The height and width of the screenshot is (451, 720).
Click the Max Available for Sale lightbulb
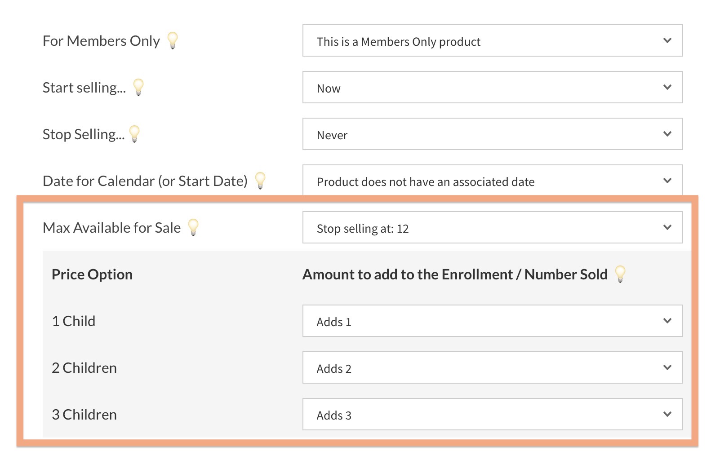point(193,227)
